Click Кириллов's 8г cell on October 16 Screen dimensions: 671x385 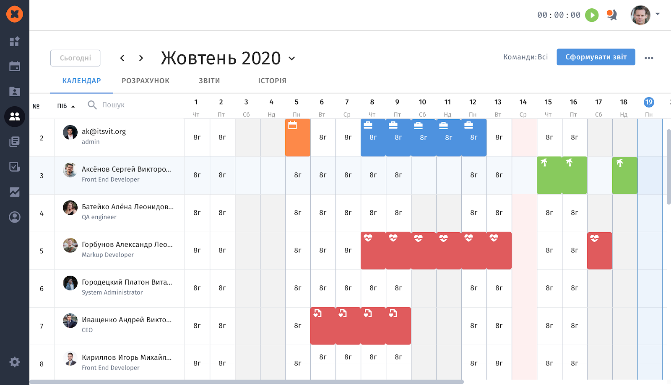[x=575, y=363]
